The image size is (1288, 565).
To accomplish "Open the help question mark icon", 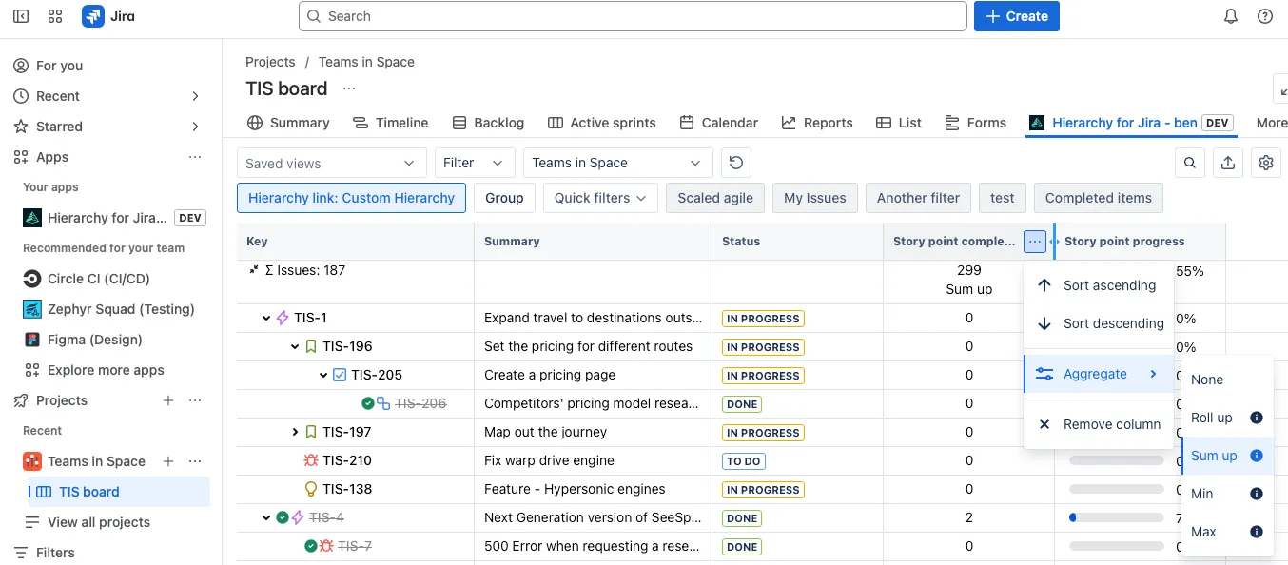I will 1265,16.
